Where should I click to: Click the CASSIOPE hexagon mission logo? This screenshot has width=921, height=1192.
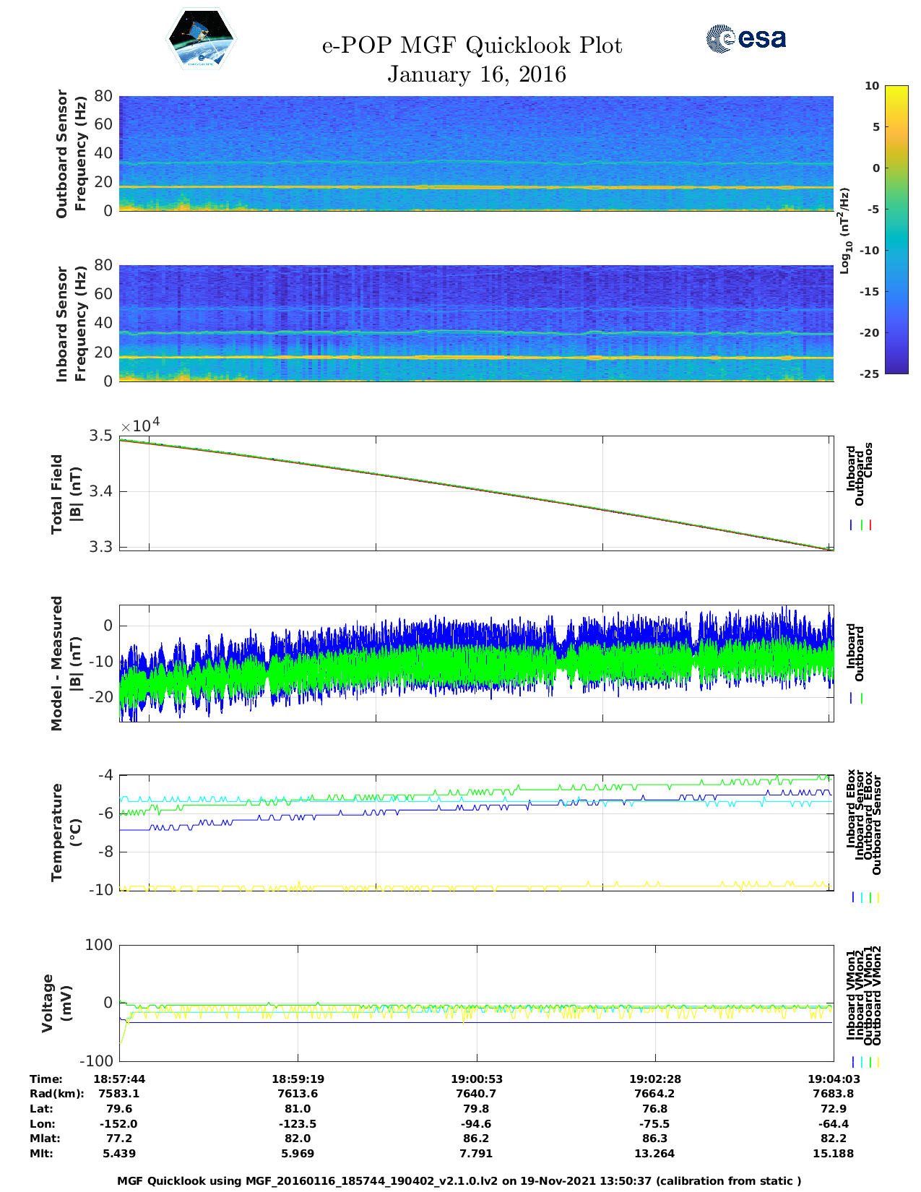click(x=202, y=39)
